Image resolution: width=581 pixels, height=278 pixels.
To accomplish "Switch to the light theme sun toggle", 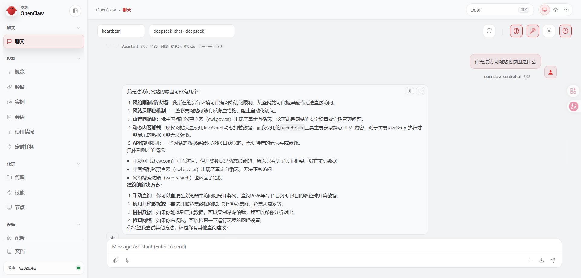I will point(556,10).
